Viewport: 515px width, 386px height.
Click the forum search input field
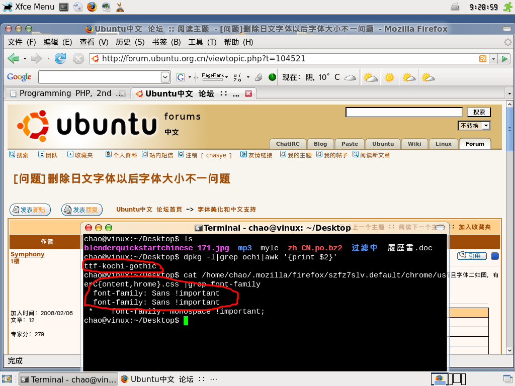tap(404, 112)
